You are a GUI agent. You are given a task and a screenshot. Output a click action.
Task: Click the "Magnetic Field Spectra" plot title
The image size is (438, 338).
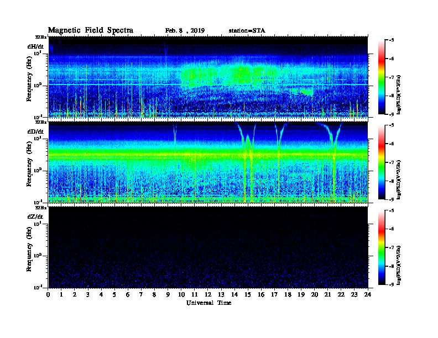91,30
